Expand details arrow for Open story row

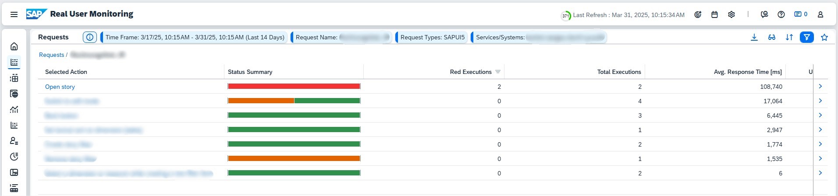[820, 87]
